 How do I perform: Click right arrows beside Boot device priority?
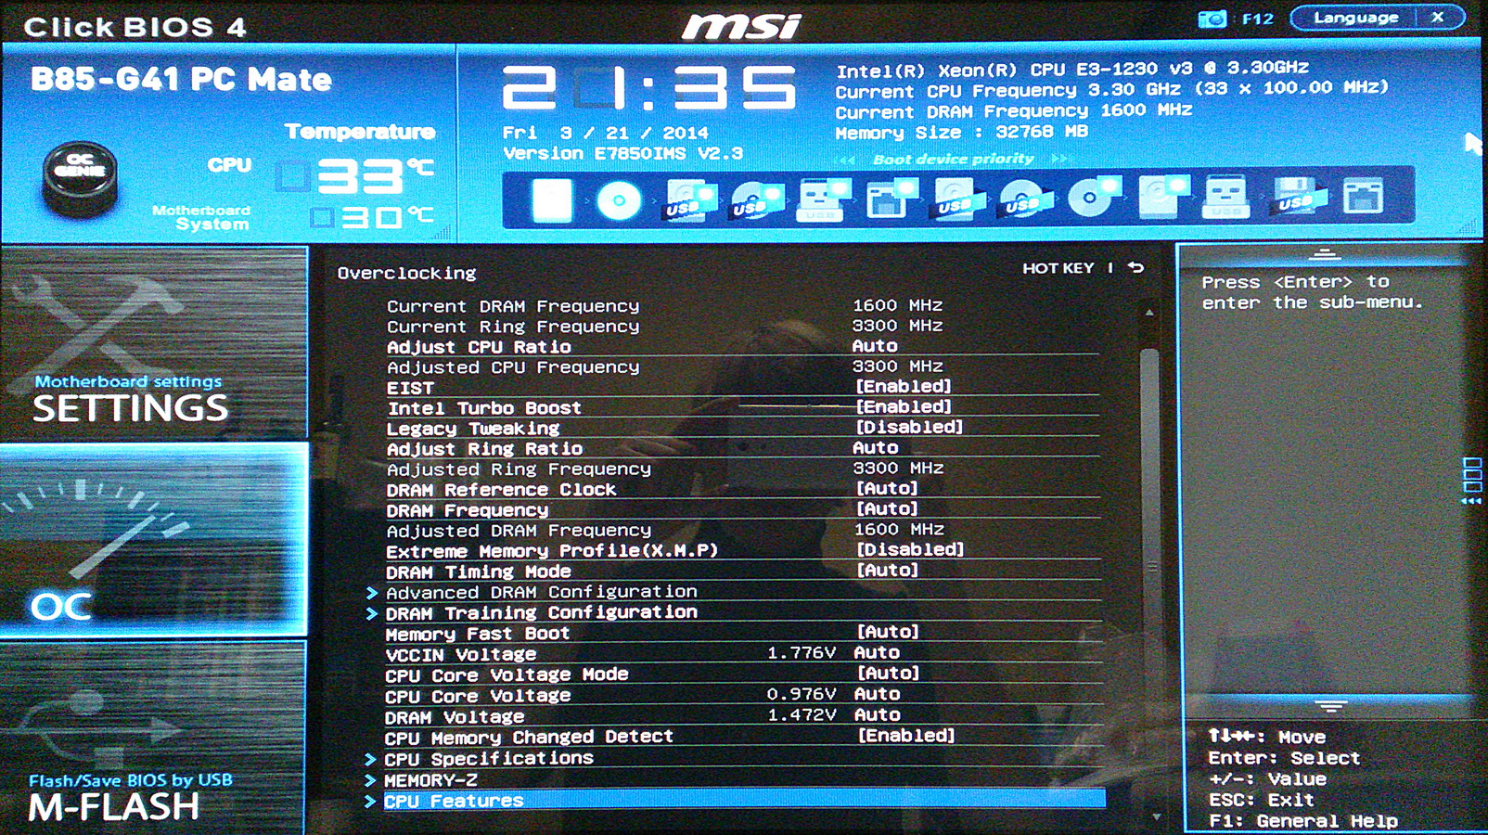coord(1059,160)
